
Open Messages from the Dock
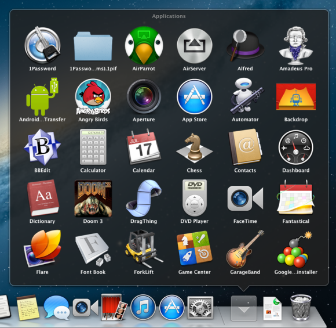tap(57, 308)
